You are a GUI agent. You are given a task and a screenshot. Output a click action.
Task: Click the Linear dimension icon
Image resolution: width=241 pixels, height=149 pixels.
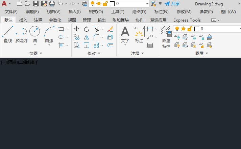pyautogui.click(x=150, y=29)
